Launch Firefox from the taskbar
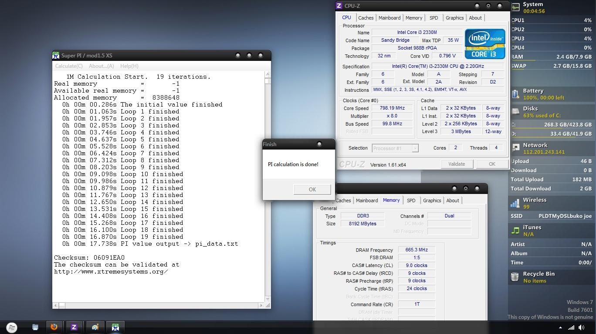Image resolution: width=596 pixels, height=334 pixels. pyautogui.click(x=54, y=327)
